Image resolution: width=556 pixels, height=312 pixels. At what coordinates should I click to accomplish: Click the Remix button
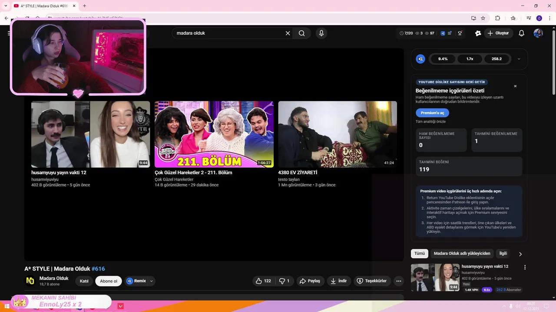[x=136, y=281]
